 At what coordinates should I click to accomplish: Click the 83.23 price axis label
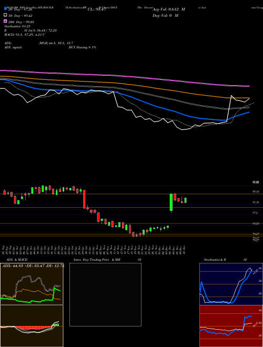click(x=256, y=223)
